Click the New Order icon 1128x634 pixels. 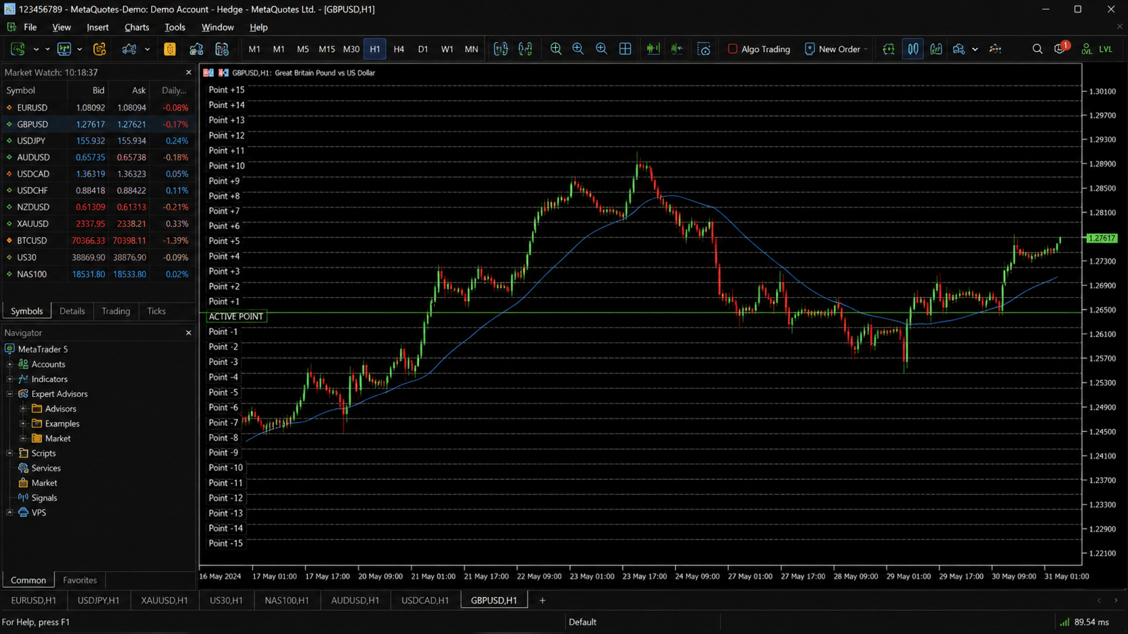(x=810, y=49)
